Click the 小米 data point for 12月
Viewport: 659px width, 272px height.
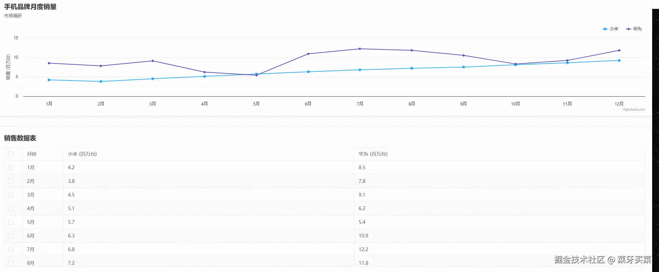619,60
